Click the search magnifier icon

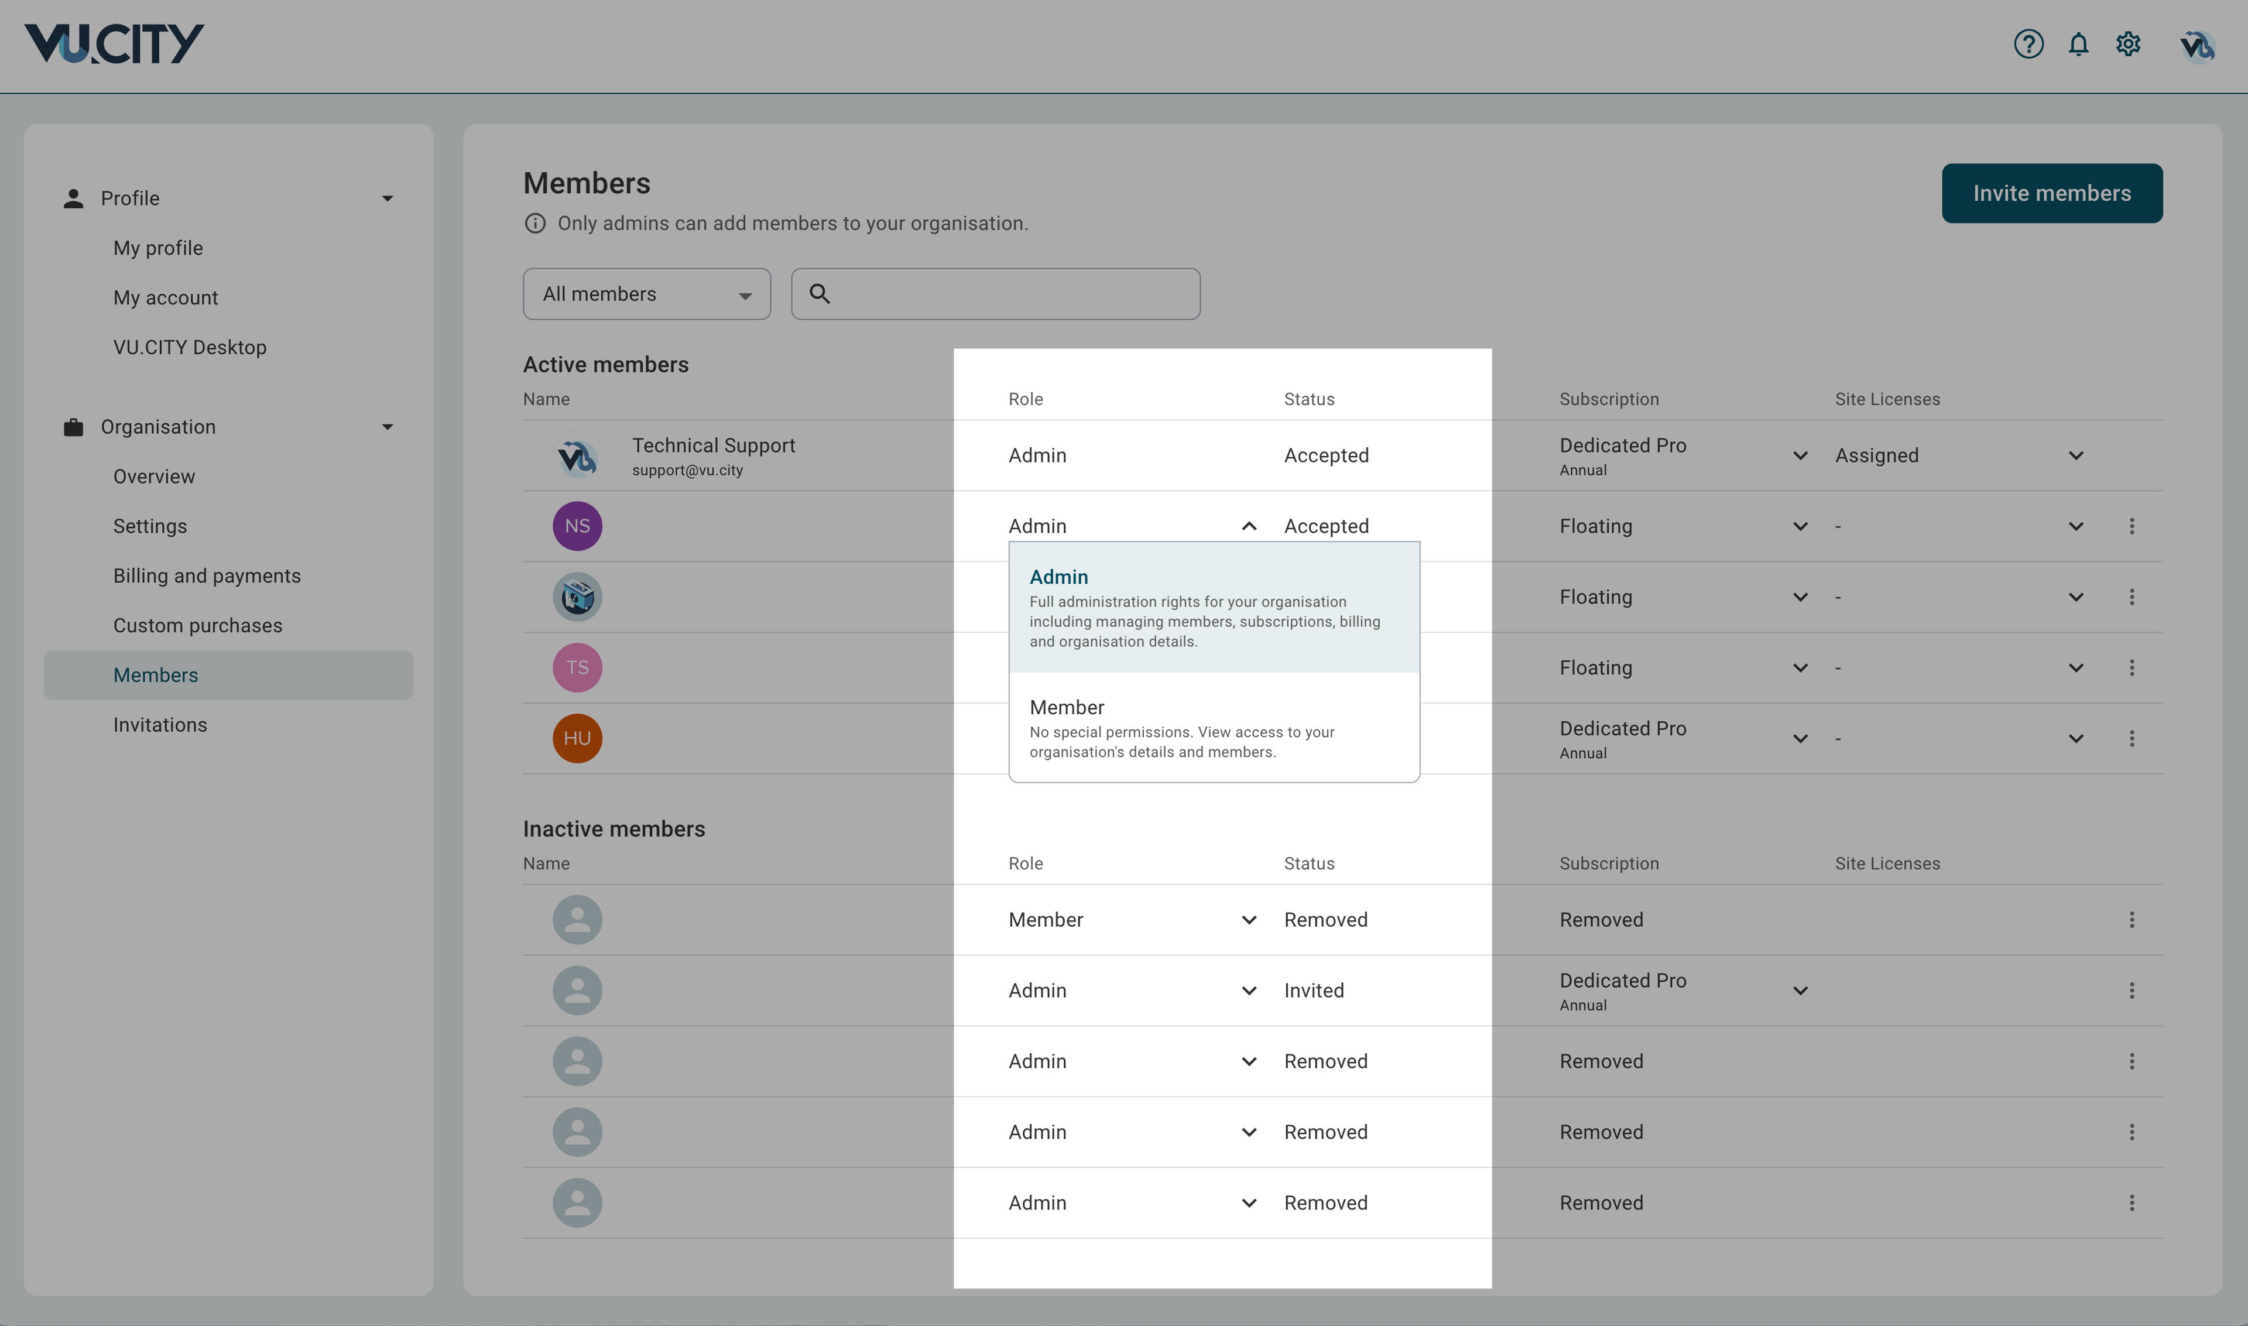coord(820,294)
